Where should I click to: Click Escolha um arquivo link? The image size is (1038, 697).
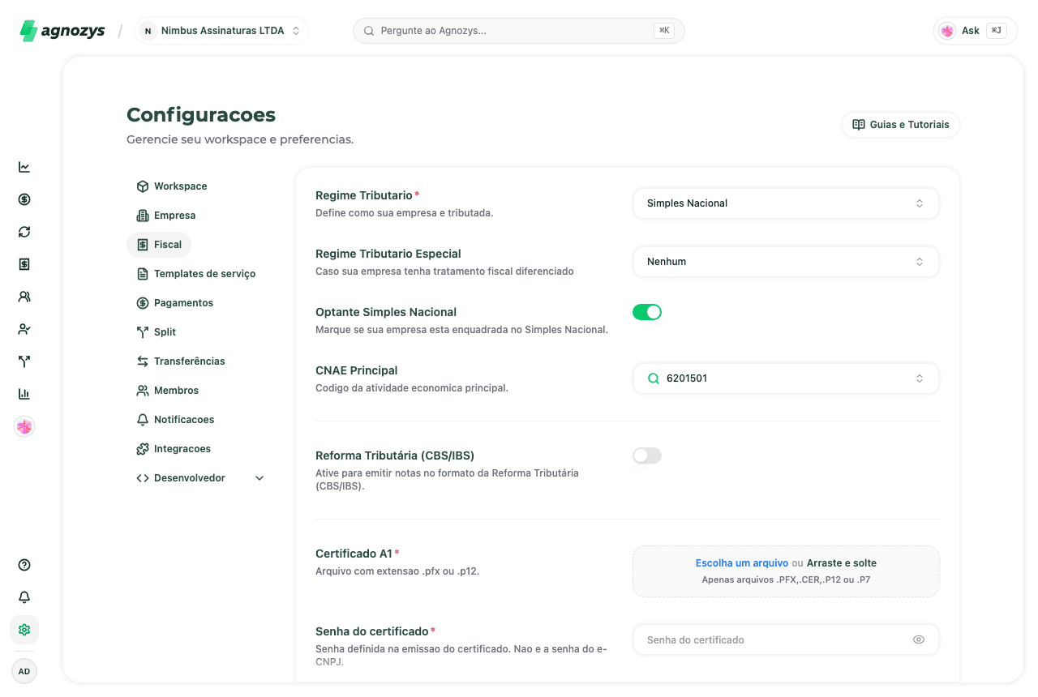click(742, 563)
